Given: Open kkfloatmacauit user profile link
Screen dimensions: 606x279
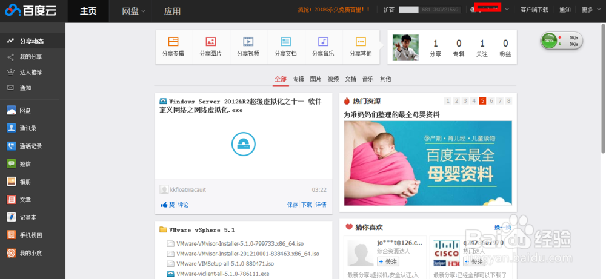Looking at the screenshot, I should coord(188,190).
